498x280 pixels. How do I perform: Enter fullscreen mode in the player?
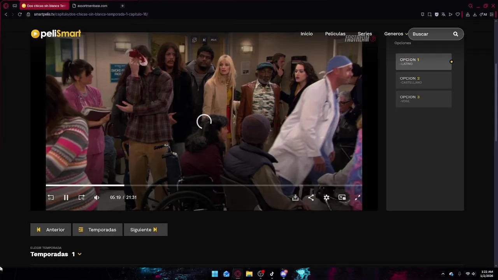tap(358, 198)
